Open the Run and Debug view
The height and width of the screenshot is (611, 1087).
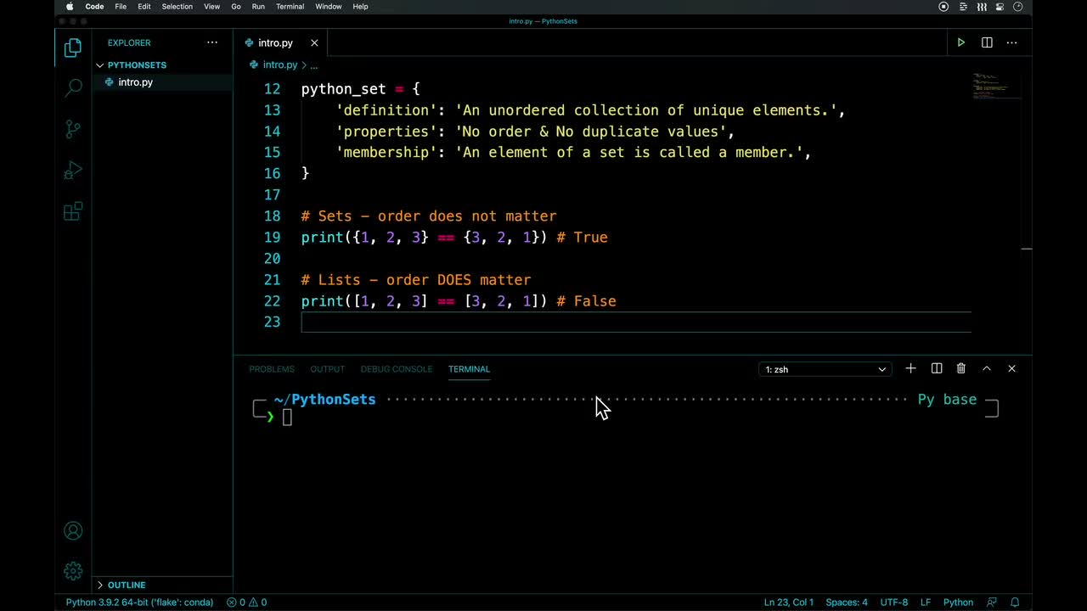(x=73, y=171)
